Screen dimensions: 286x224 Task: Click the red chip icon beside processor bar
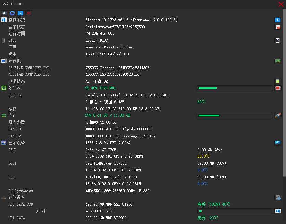(x=278, y=88)
